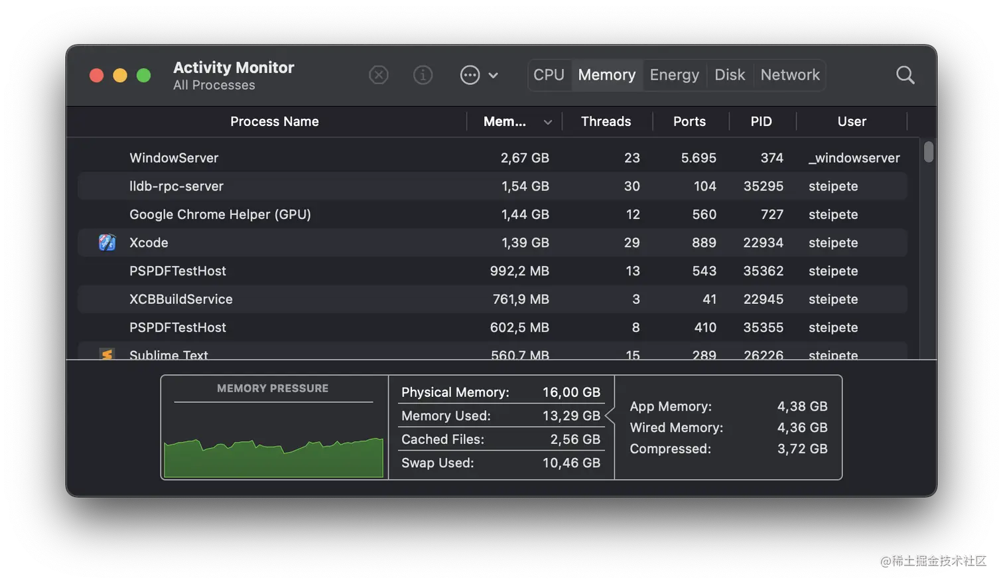Screen dimensions: 1003x584
Task: Click the Memory Used 13,29 GB value
Action: (571, 416)
